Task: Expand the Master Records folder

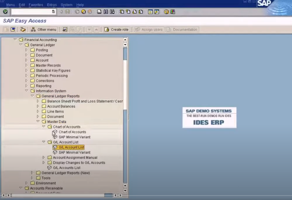Action: point(27,65)
